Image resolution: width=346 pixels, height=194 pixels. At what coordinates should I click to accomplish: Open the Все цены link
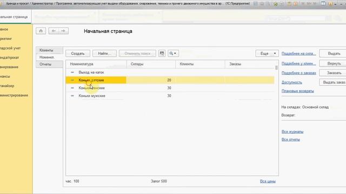(x=268, y=181)
